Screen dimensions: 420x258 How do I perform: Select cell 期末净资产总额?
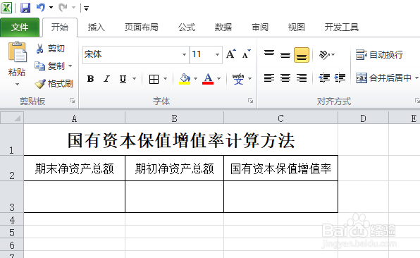75,168
